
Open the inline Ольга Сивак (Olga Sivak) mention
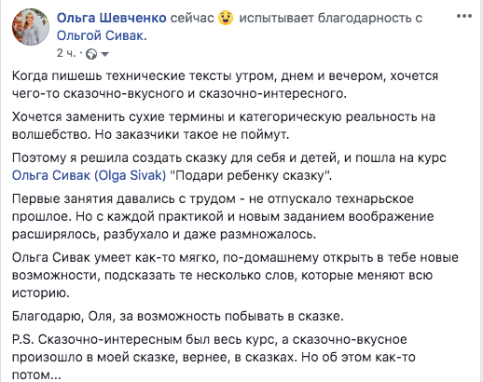click(89, 175)
